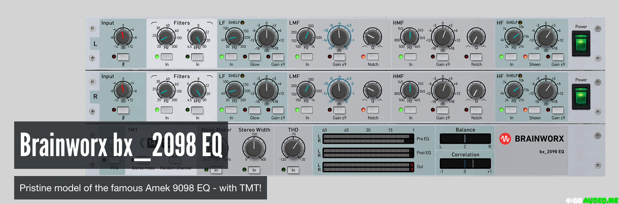Enable L channel LF In button
The height and width of the screenshot is (204, 619).
point(231,57)
